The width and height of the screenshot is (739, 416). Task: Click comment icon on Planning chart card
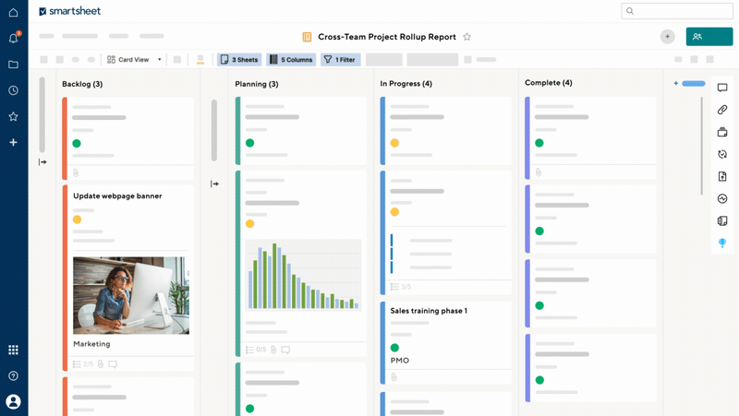coord(285,350)
